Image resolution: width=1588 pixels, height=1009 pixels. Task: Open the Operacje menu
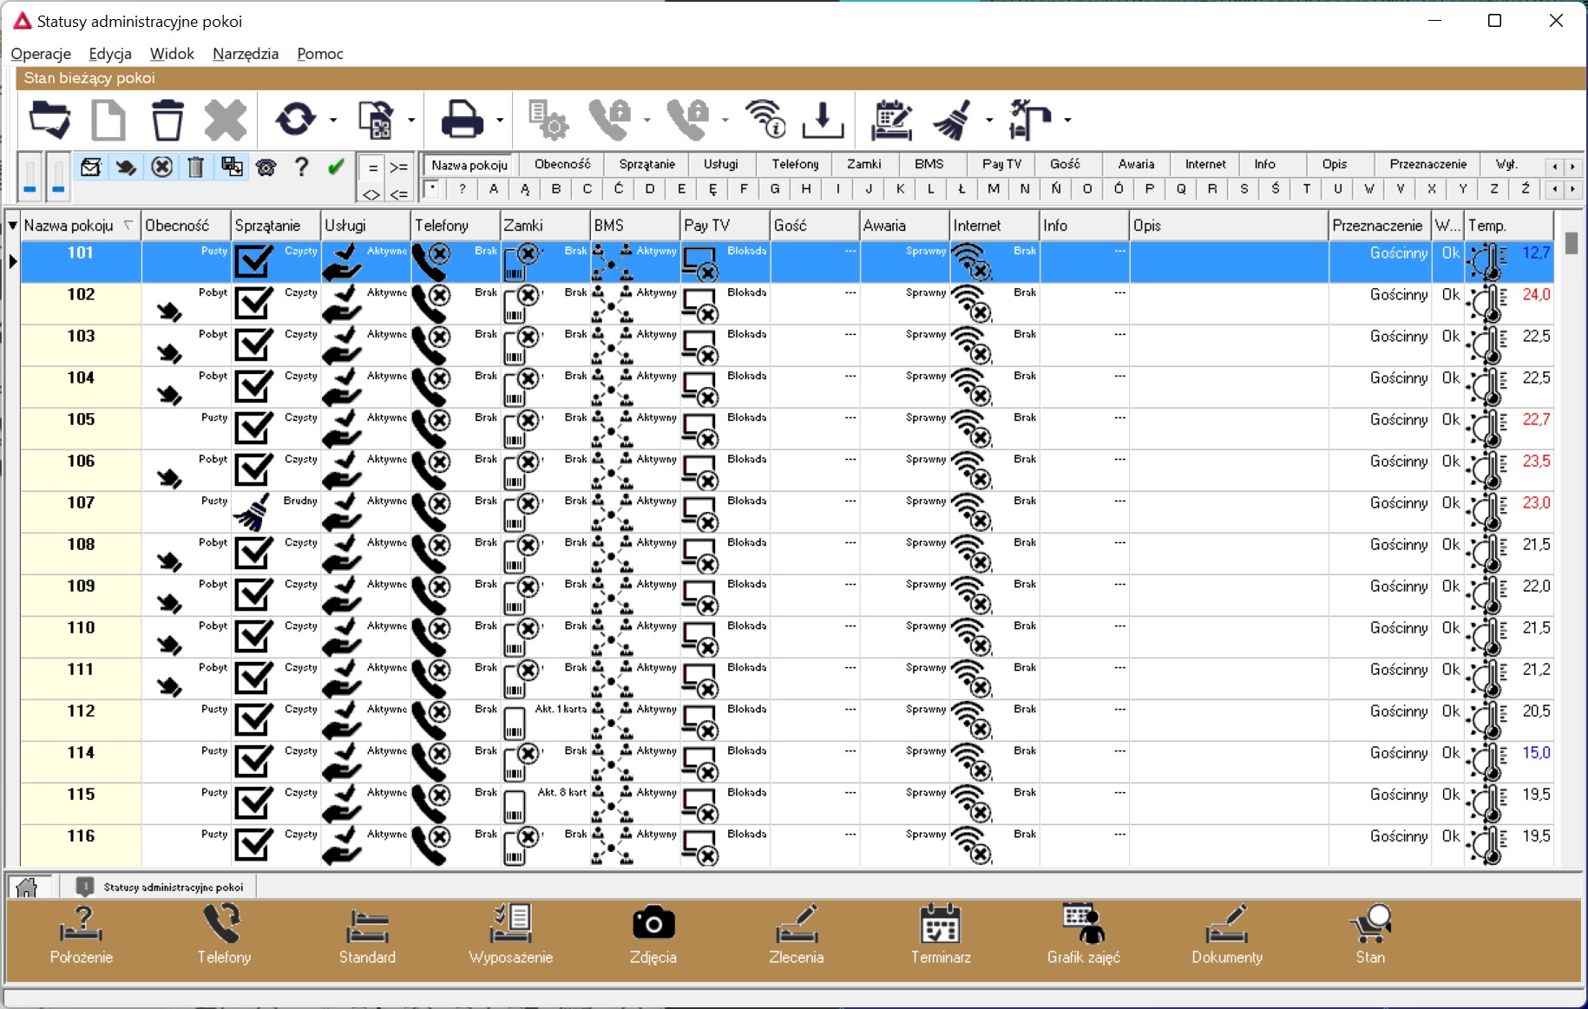[x=41, y=54]
